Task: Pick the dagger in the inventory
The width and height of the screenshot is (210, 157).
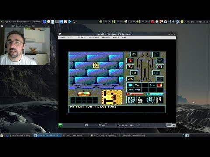Action: click(x=137, y=85)
